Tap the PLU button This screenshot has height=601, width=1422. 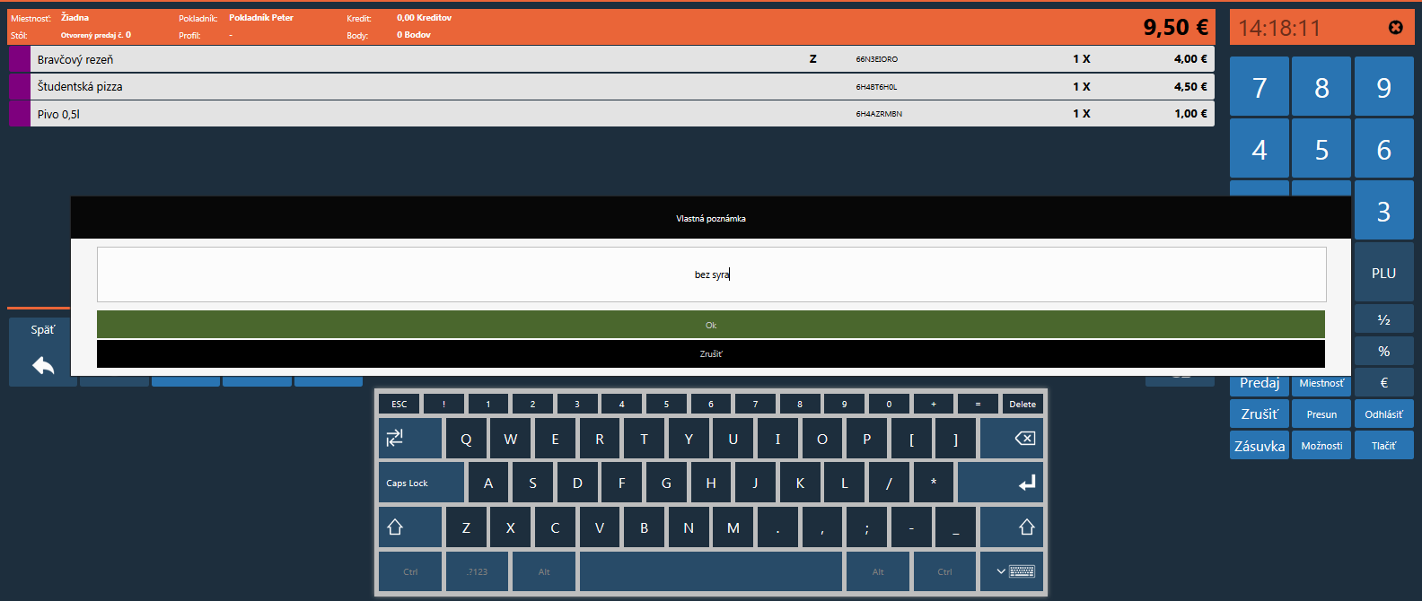1383,274
